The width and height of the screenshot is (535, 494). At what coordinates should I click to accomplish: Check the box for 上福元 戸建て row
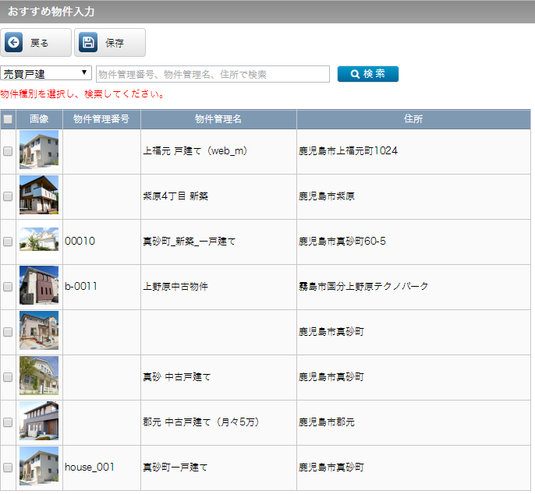[x=8, y=151]
